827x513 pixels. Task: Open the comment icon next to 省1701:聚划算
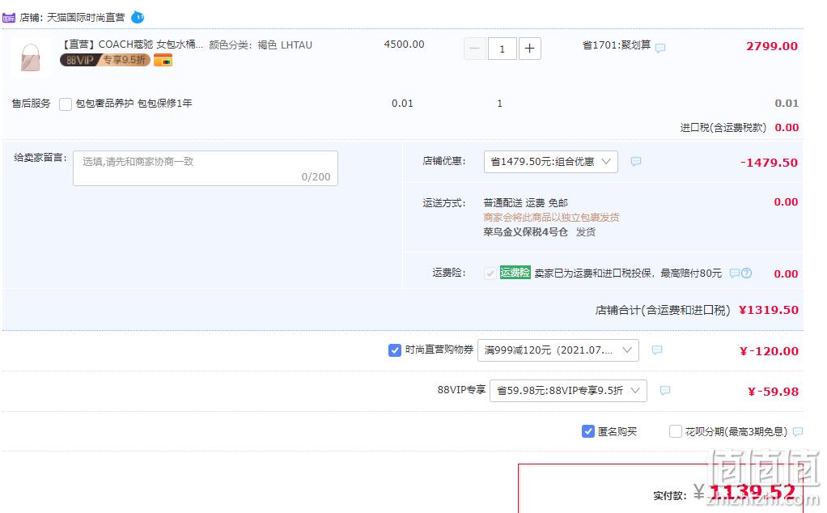tap(660, 48)
